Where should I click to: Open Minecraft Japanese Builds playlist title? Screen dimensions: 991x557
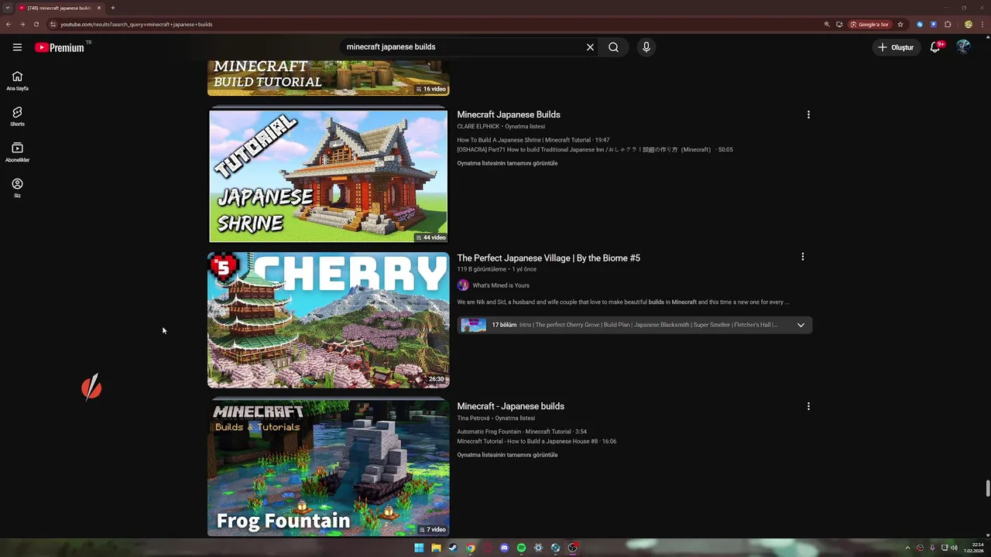(509, 114)
